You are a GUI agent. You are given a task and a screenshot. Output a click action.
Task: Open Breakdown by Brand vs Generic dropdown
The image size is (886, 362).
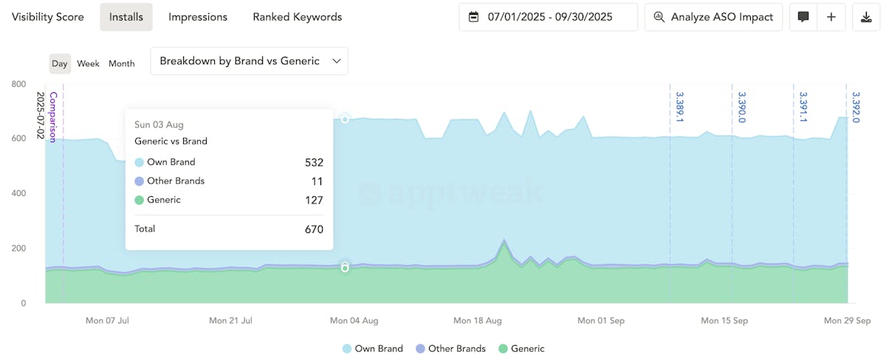click(x=249, y=61)
